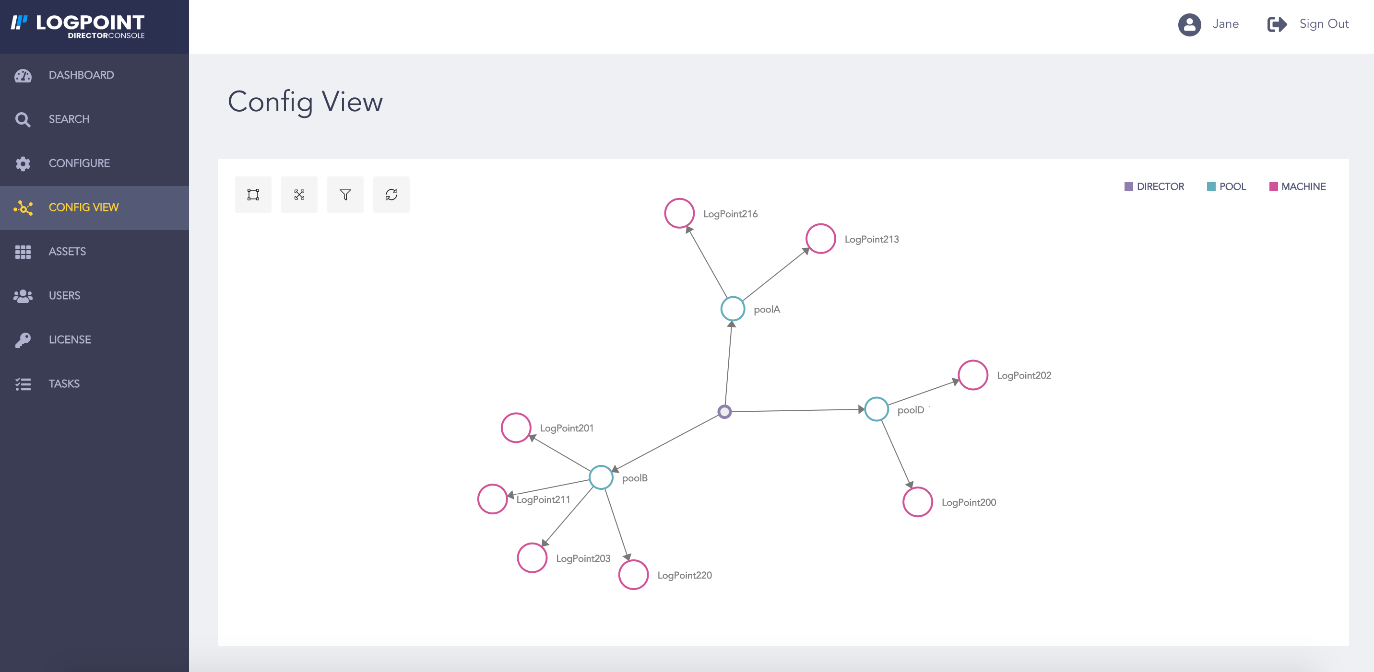Click the LogPoint216 machine node circle
The image size is (1374, 672).
point(679,213)
